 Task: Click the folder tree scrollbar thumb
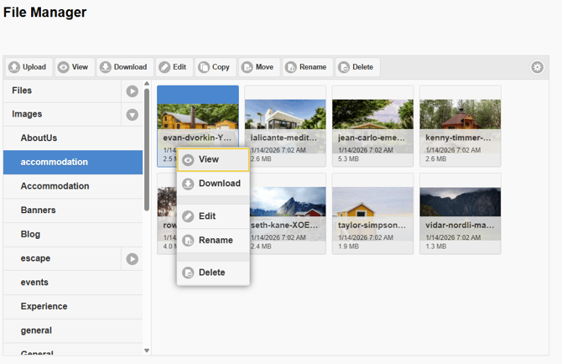147,150
